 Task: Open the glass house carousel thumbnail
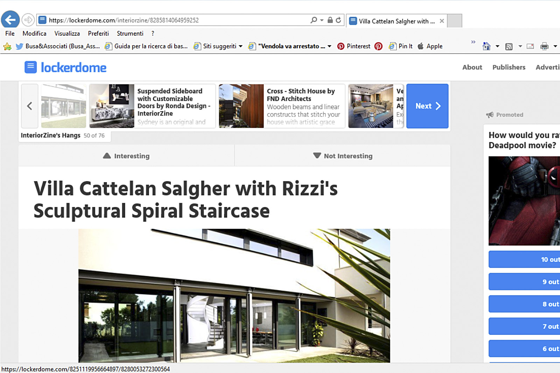64,106
